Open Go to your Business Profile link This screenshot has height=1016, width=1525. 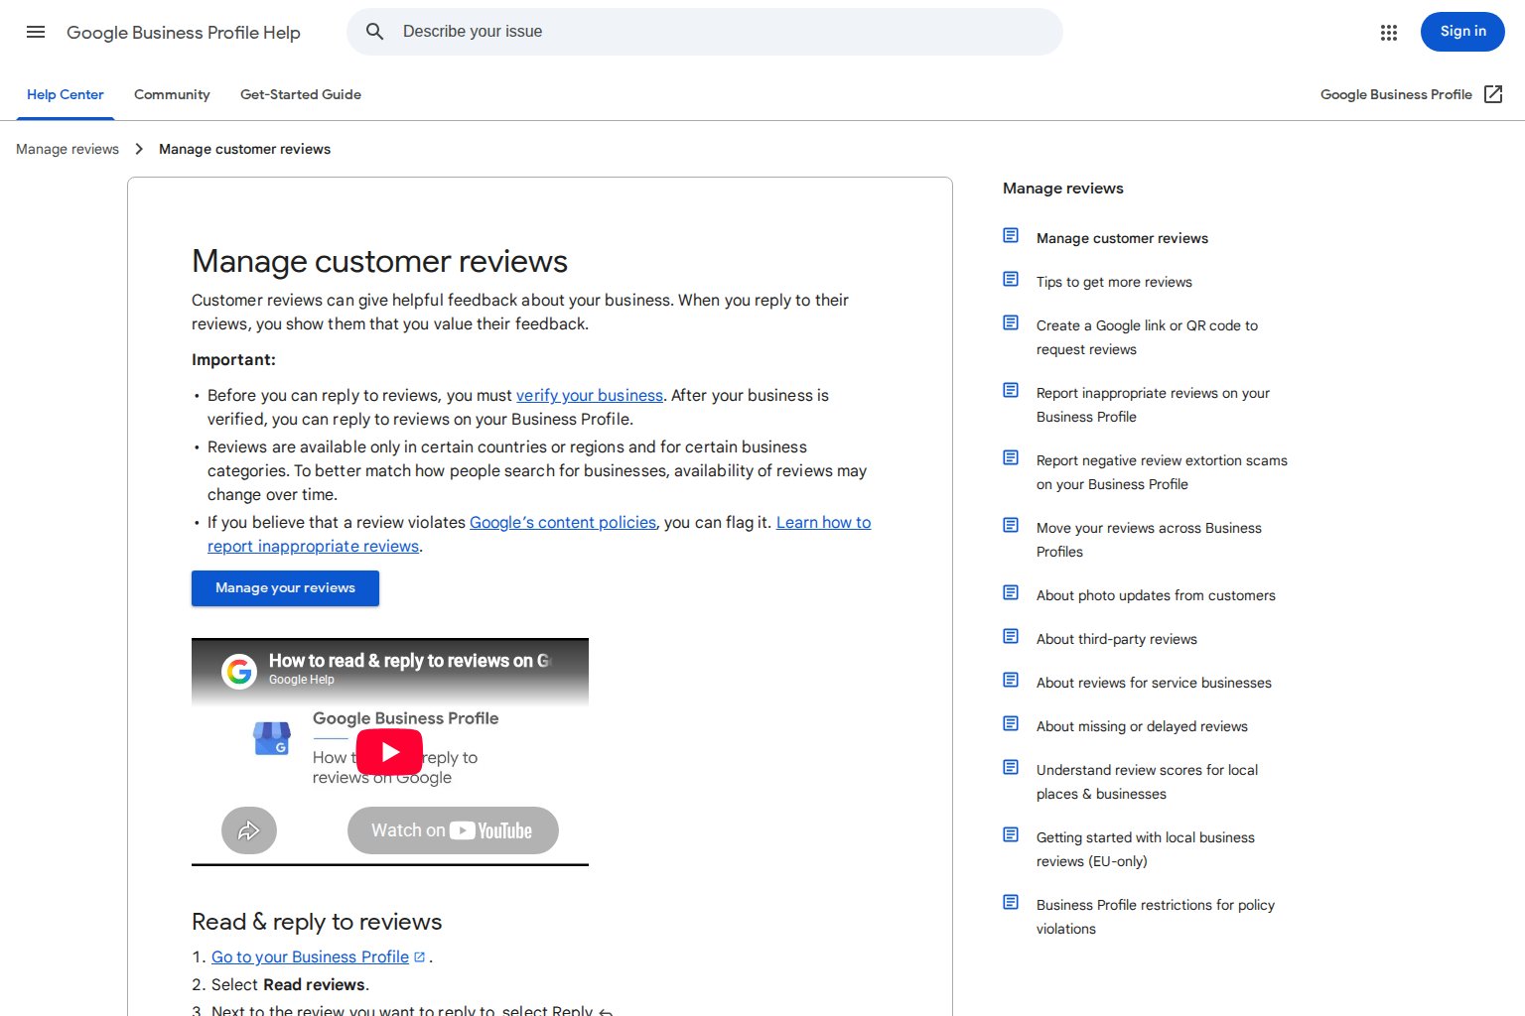point(310,956)
